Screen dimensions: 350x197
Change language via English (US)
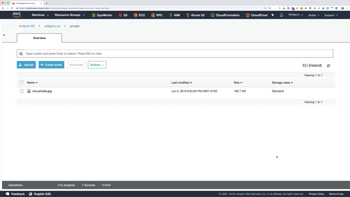pyautogui.click(x=42, y=194)
